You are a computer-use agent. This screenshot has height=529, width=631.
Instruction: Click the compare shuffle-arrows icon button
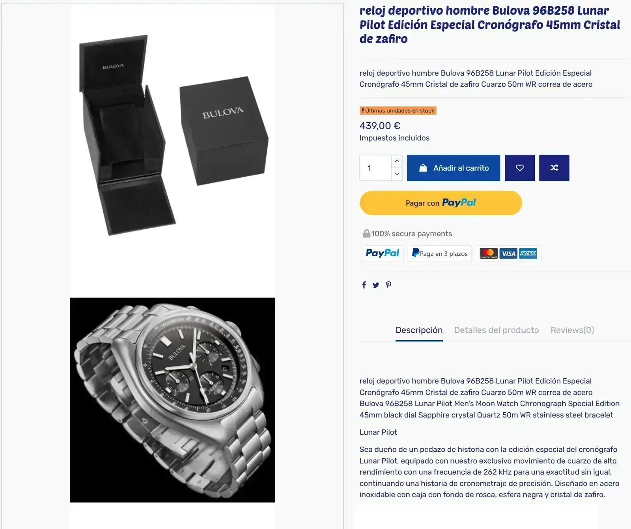point(554,168)
